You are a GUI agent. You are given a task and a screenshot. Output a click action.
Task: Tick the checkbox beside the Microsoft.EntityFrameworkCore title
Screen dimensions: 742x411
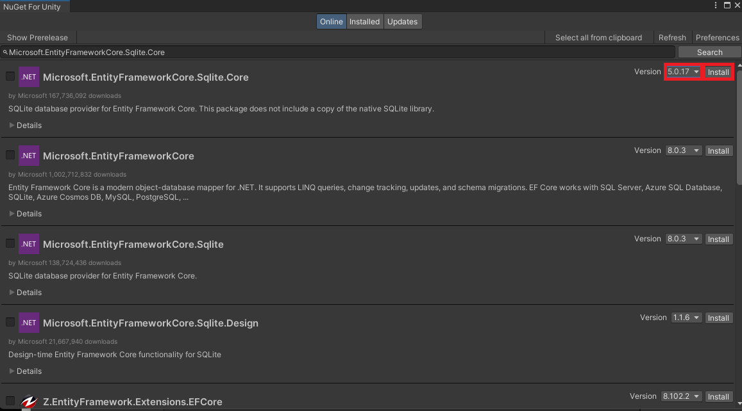(10, 155)
